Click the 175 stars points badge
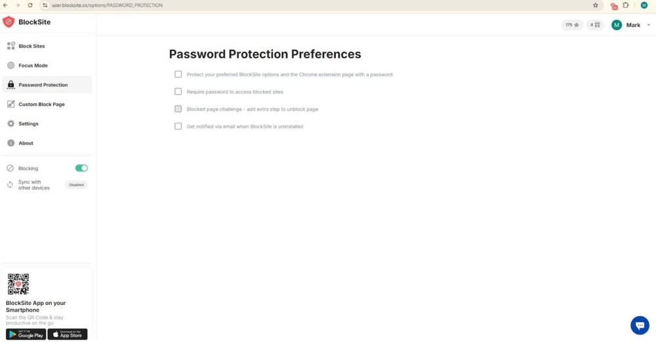The height and width of the screenshot is (343, 656). coord(572,25)
